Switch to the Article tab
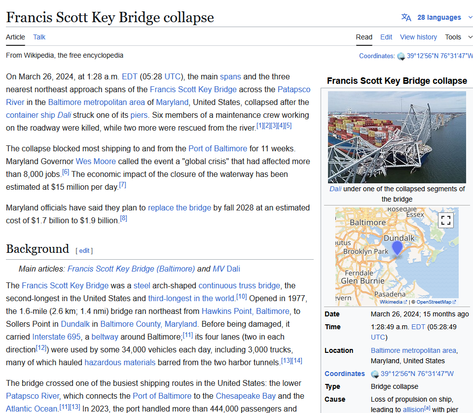This screenshot has height=413, width=473. click(x=15, y=37)
